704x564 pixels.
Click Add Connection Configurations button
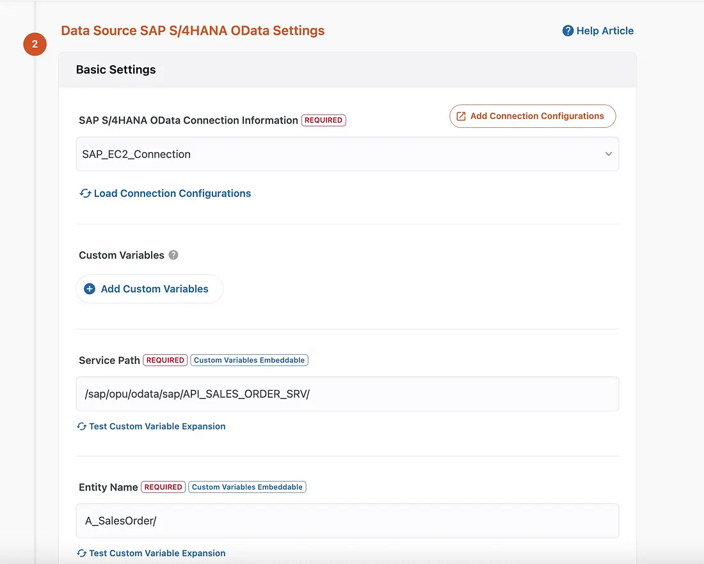point(532,116)
